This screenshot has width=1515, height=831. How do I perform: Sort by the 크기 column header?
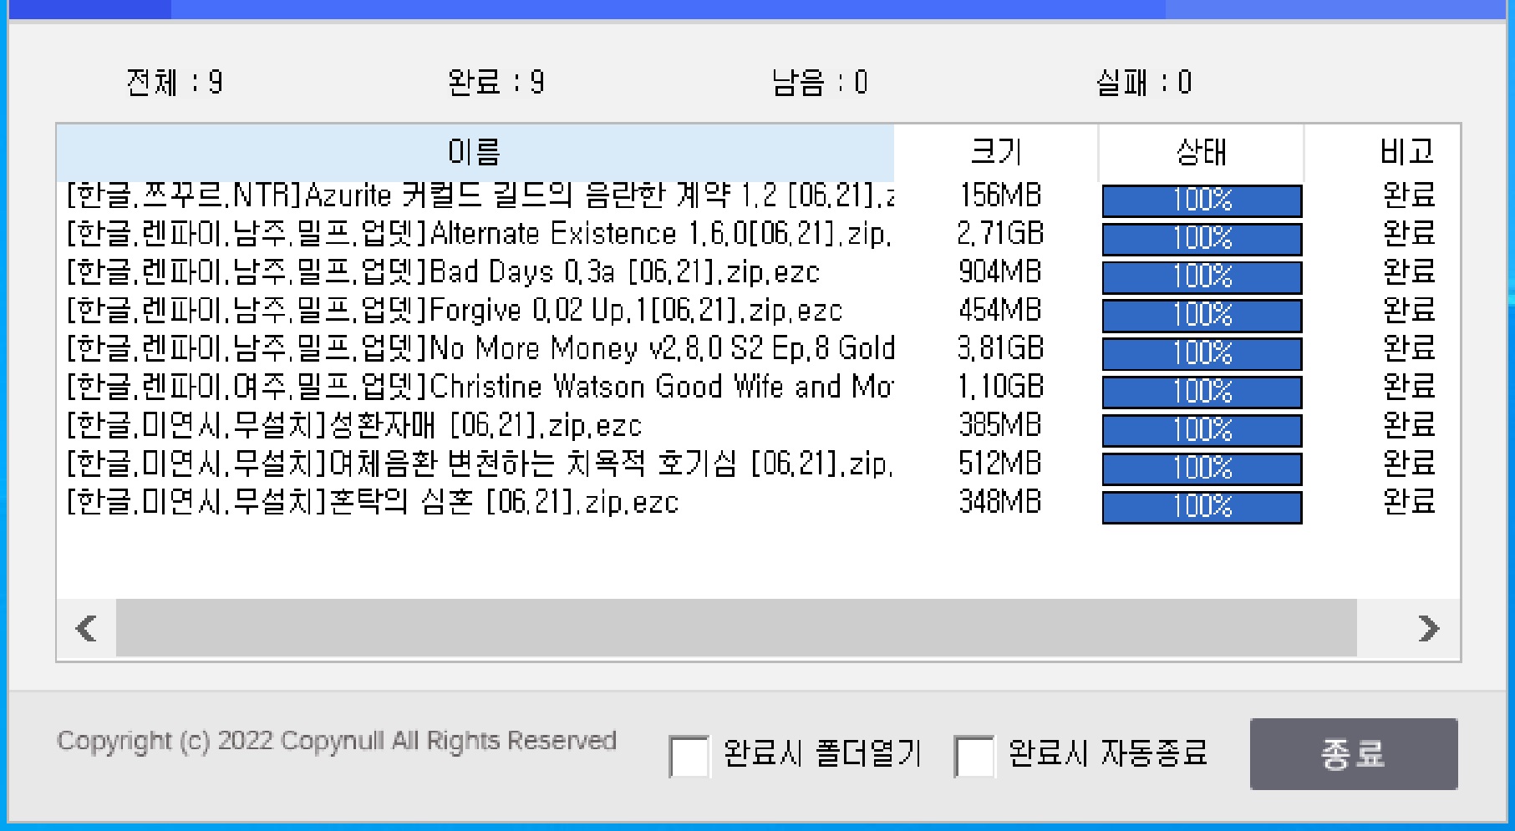995,152
